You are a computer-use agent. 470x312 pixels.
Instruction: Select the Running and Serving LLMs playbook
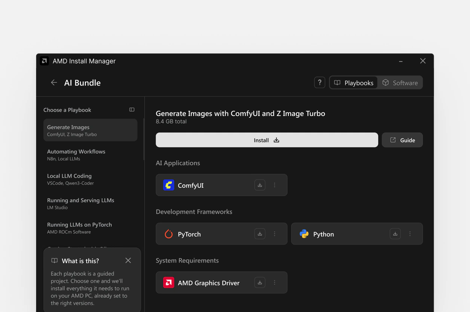click(x=90, y=203)
